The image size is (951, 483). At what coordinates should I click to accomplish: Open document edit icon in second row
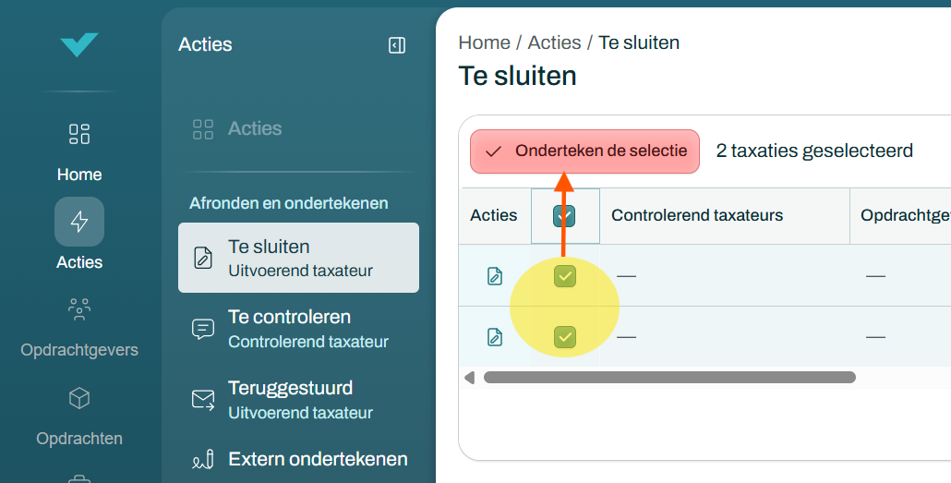(x=495, y=337)
